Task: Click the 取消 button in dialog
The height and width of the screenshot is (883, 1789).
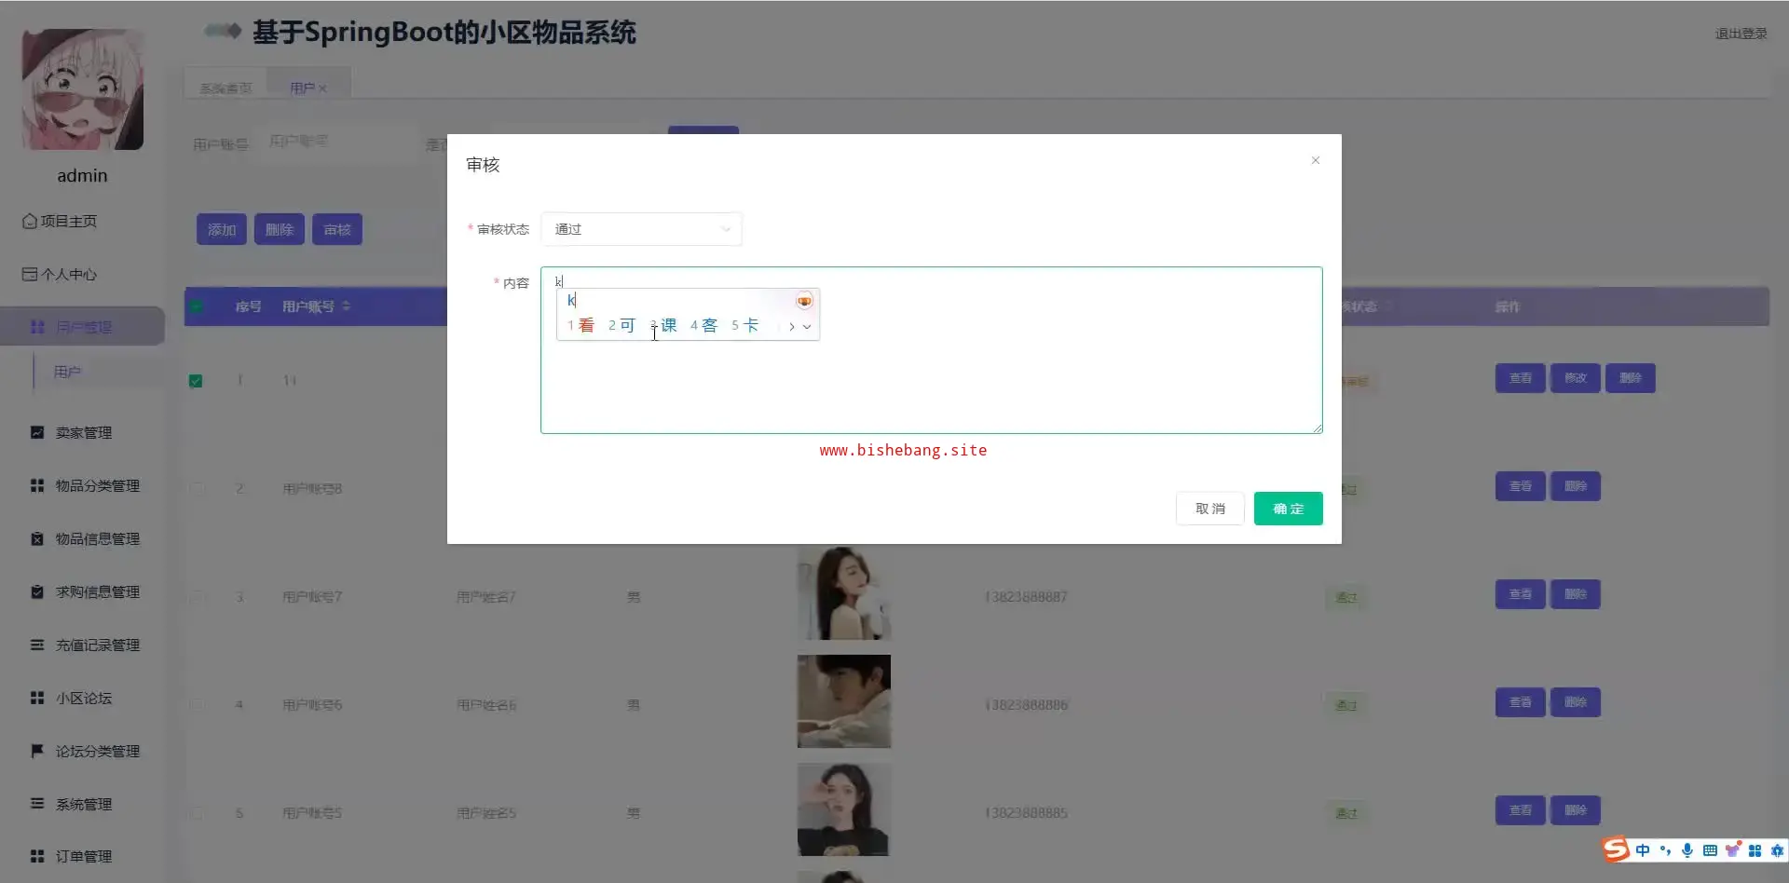Action: 1209,509
